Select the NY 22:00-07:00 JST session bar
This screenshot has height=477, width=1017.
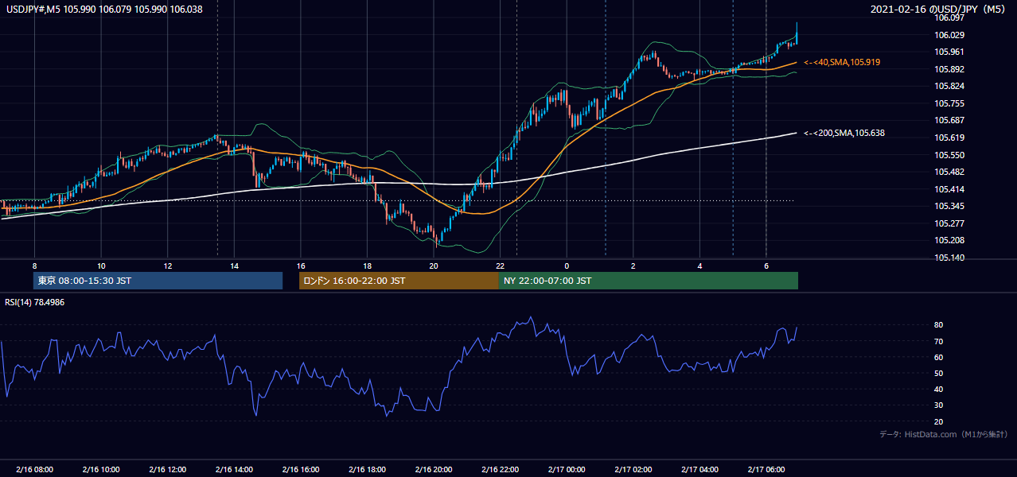click(x=649, y=281)
